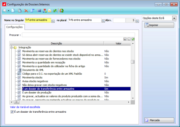
Task: Click lookup icon beside Nome no Singular
Action: pyautogui.click(x=53, y=21)
